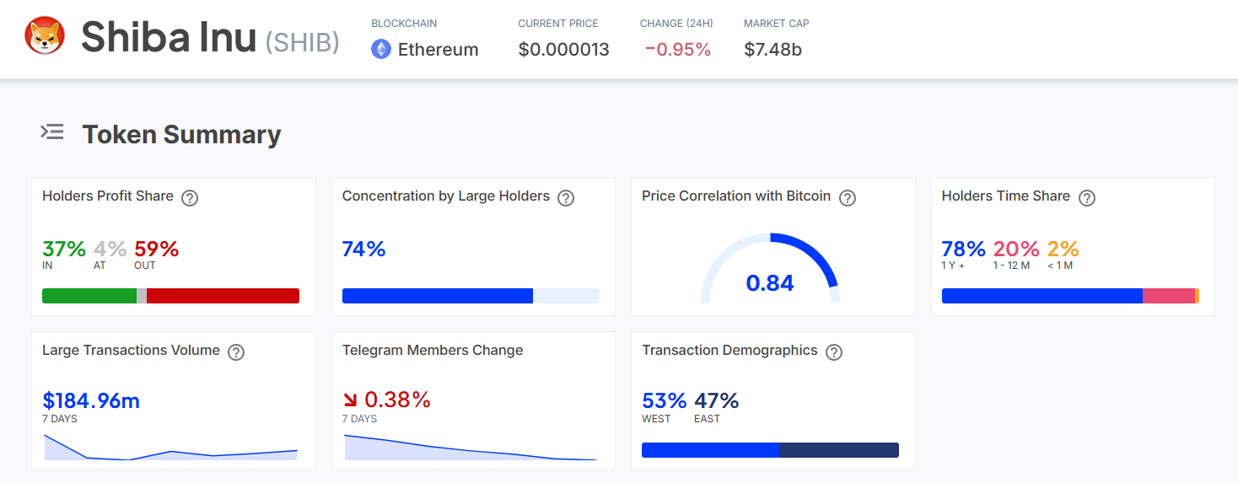
Task: Click the Concentration by Large Holders progress bar
Action: [470, 296]
